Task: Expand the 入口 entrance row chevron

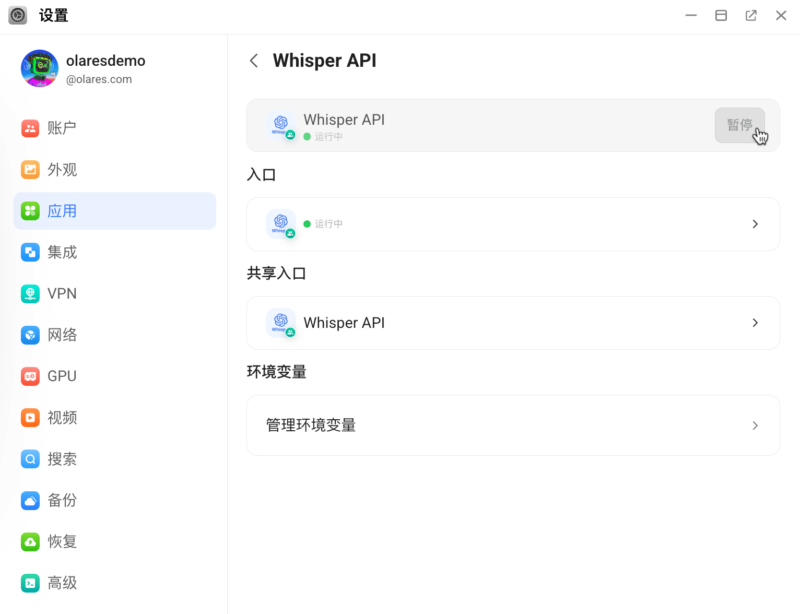Action: pos(755,224)
